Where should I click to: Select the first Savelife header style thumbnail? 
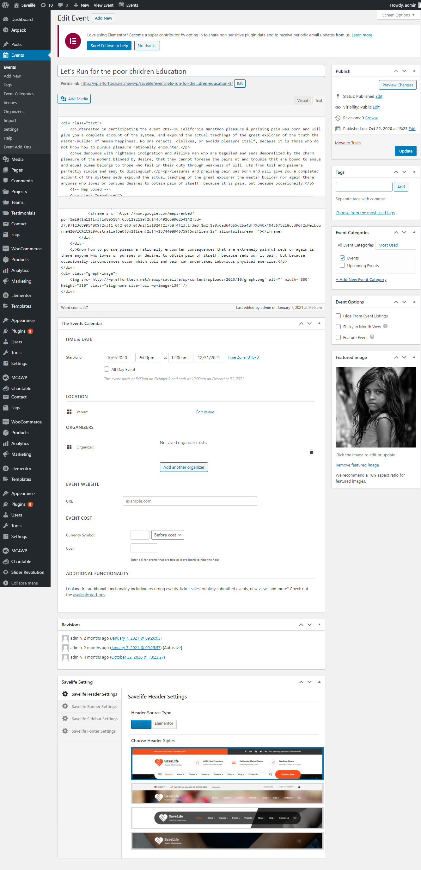(227, 763)
